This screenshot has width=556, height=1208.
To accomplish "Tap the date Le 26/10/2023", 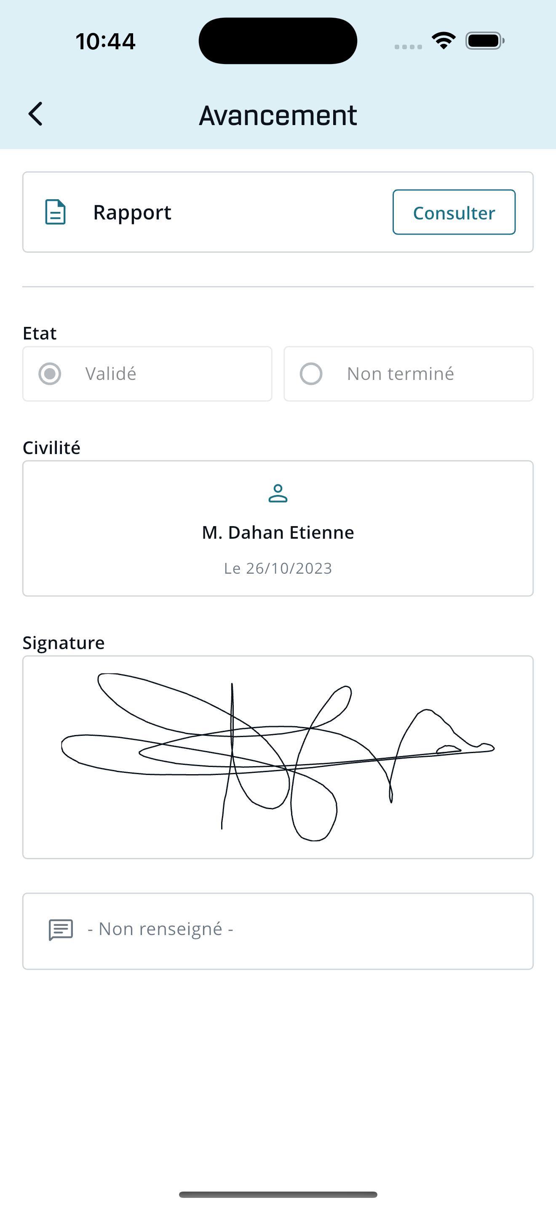I will pos(278,568).
